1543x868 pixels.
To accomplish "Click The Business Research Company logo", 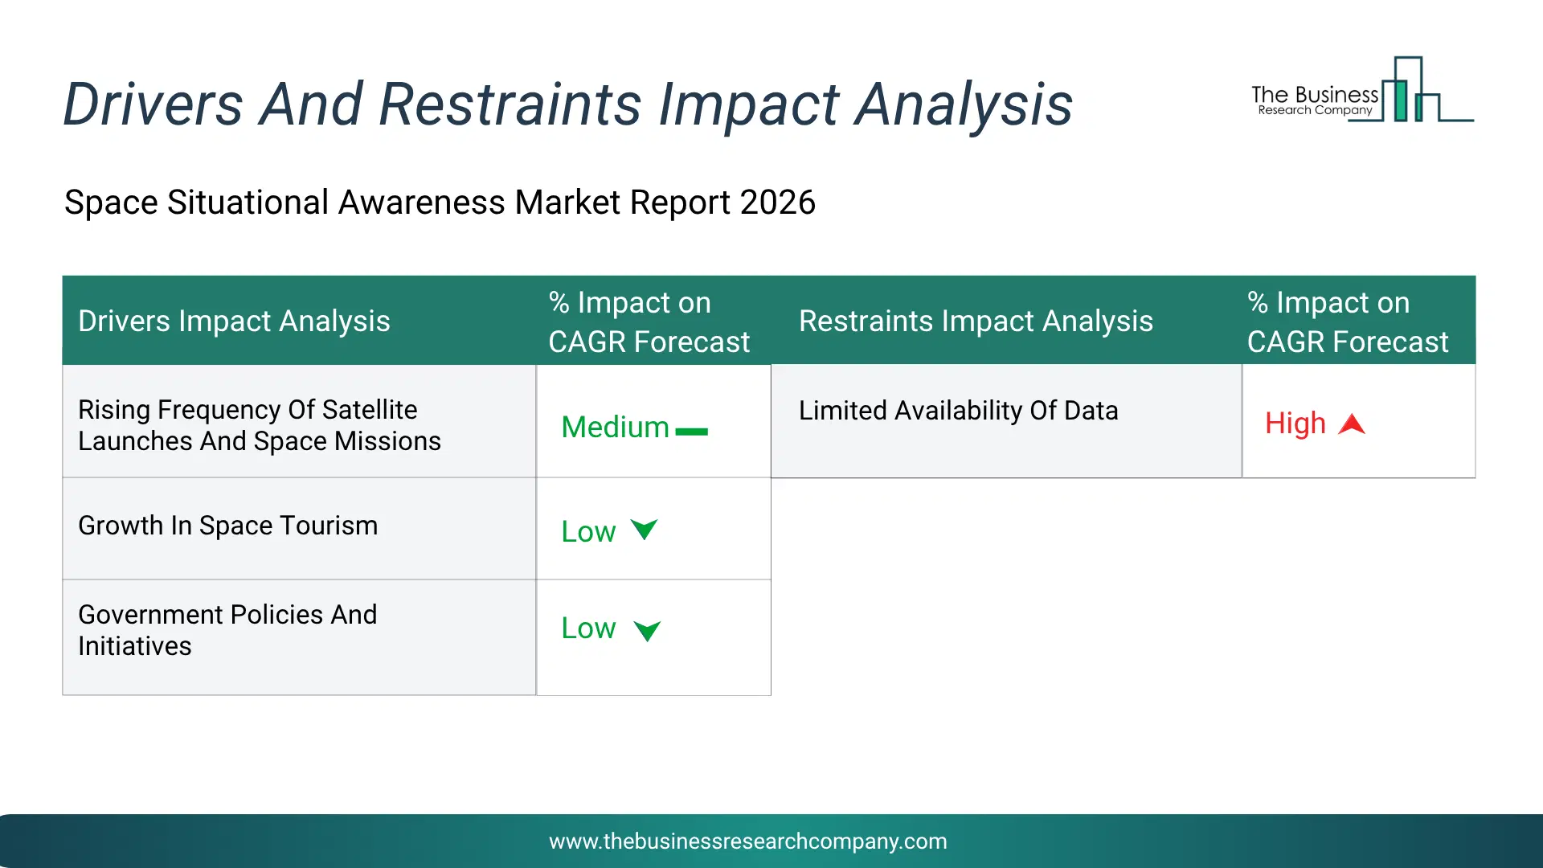I will (1362, 89).
